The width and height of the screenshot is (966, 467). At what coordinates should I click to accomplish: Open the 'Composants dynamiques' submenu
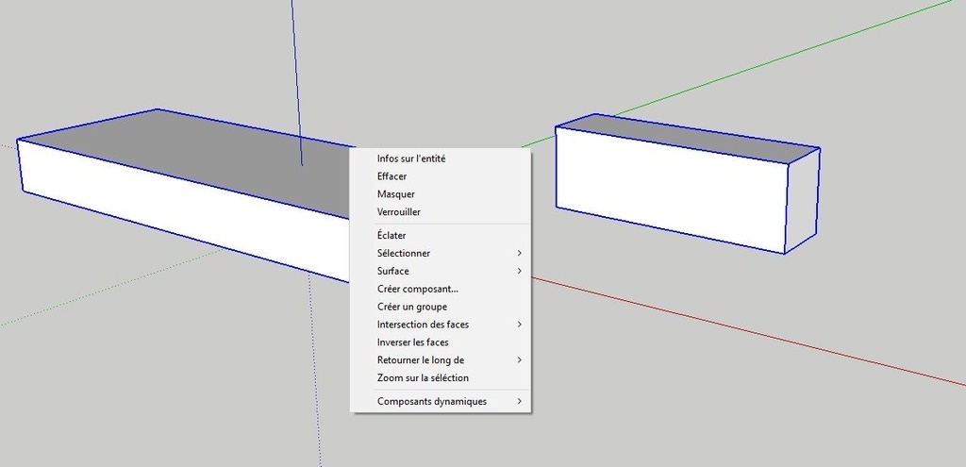coord(431,401)
